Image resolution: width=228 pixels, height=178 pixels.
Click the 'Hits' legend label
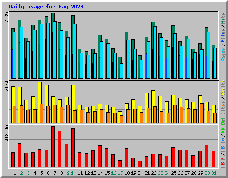click(x=223, y=18)
